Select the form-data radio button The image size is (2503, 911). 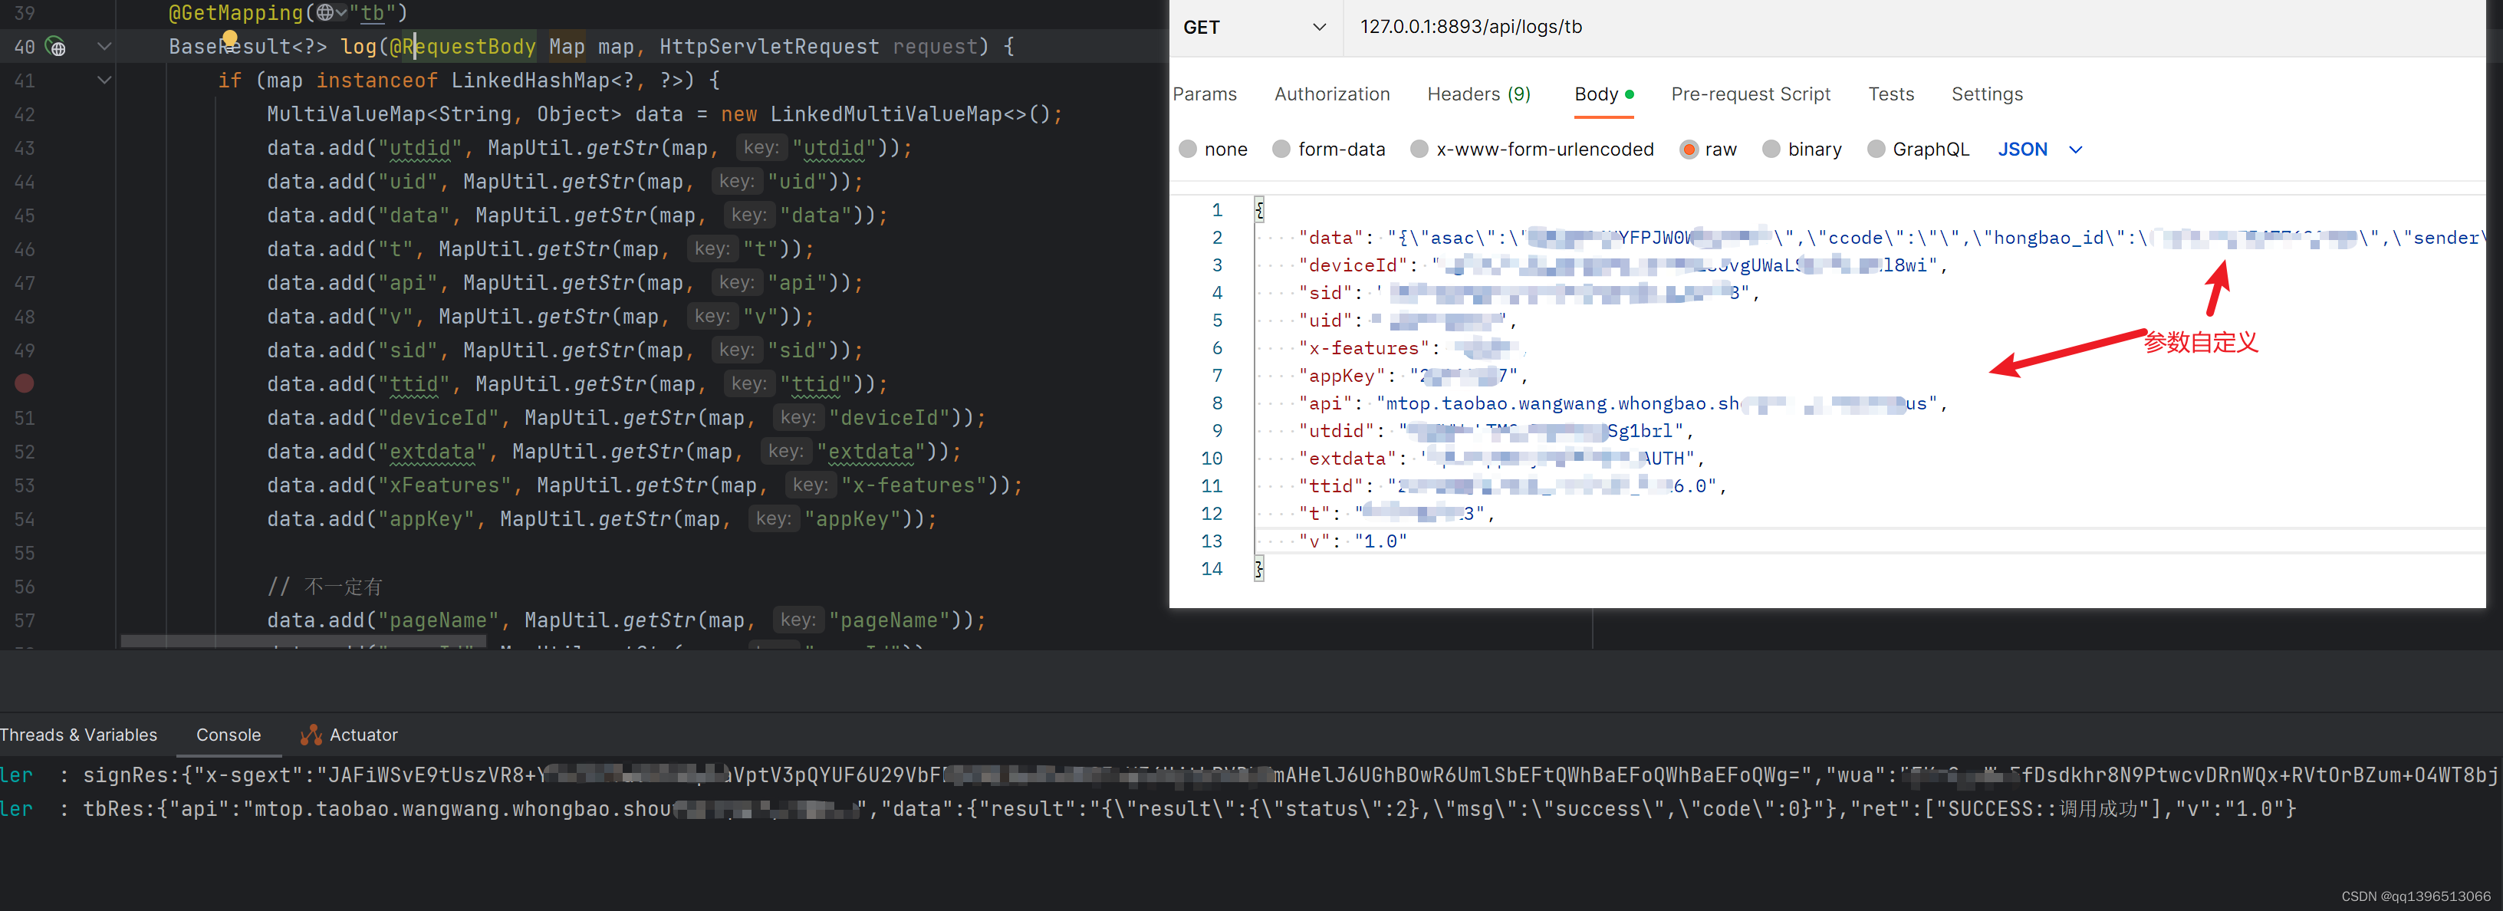(x=1281, y=150)
